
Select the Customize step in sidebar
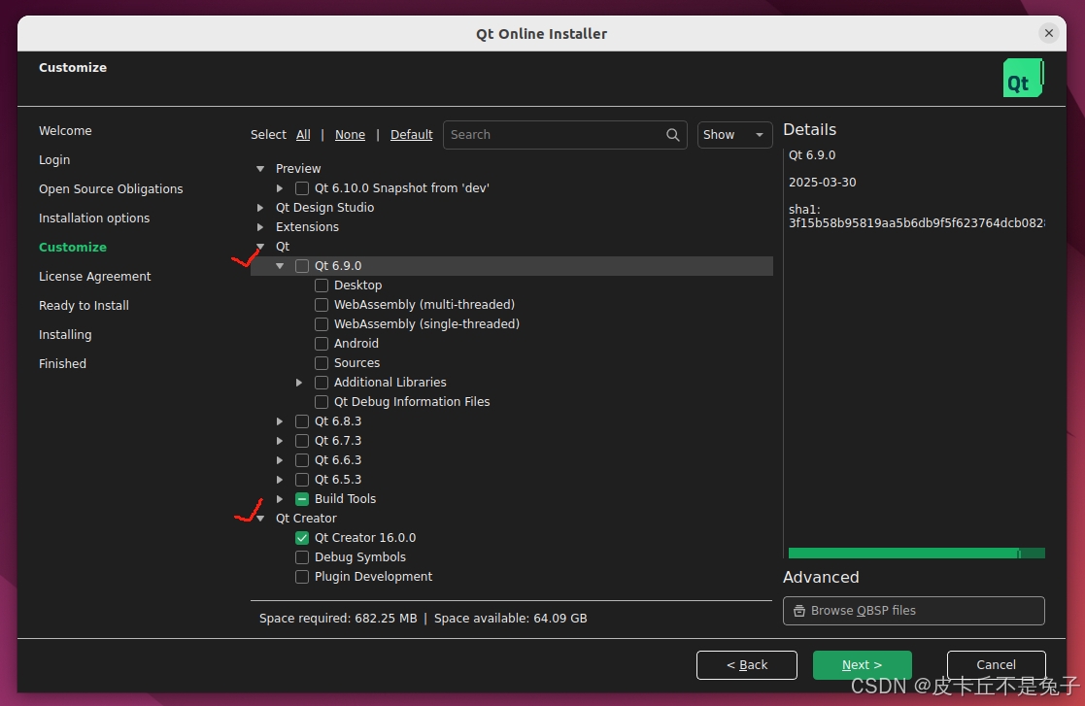click(x=73, y=247)
